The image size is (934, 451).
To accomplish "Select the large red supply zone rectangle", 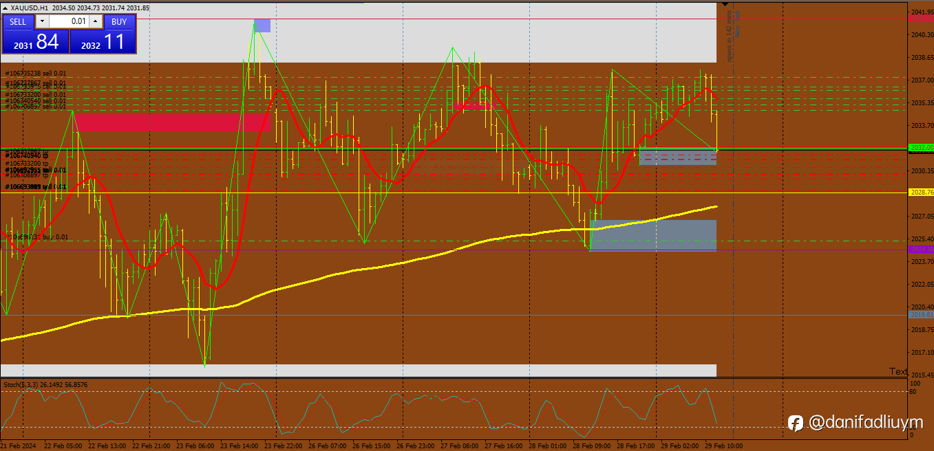I will pyautogui.click(x=171, y=122).
